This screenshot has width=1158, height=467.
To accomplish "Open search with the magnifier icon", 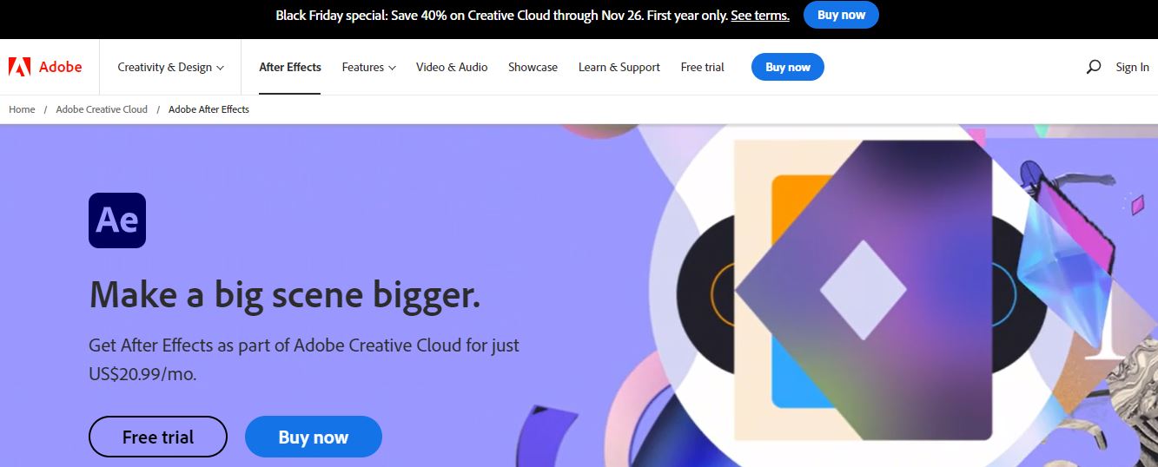I will [1094, 67].
